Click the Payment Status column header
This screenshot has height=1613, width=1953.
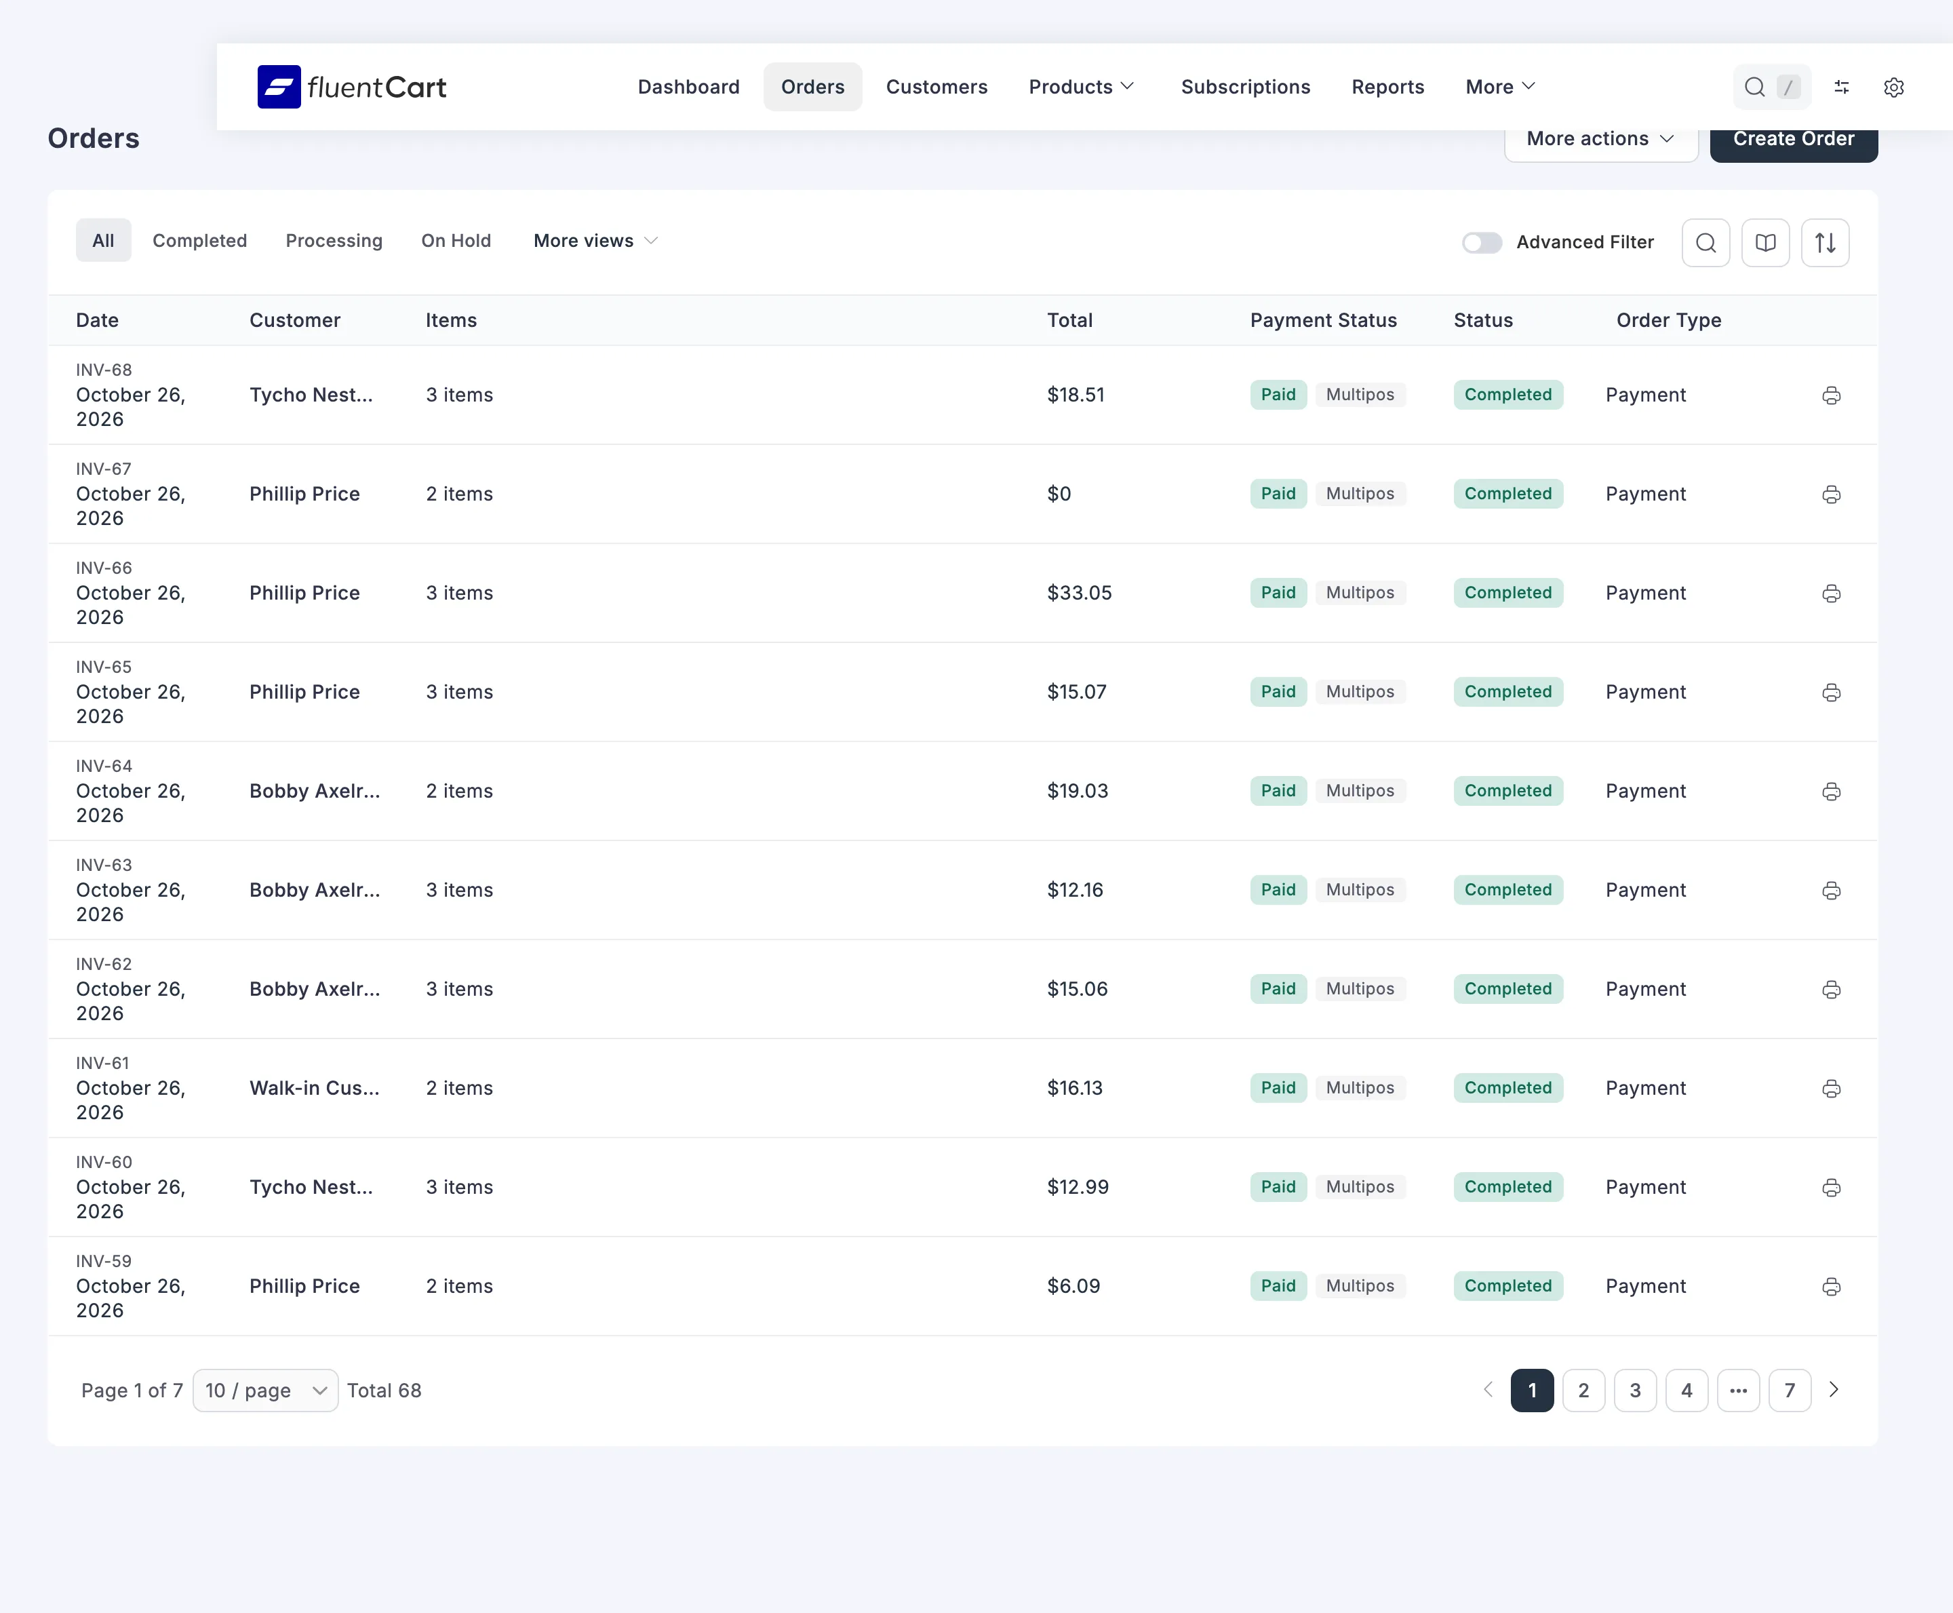(1322, 321)
